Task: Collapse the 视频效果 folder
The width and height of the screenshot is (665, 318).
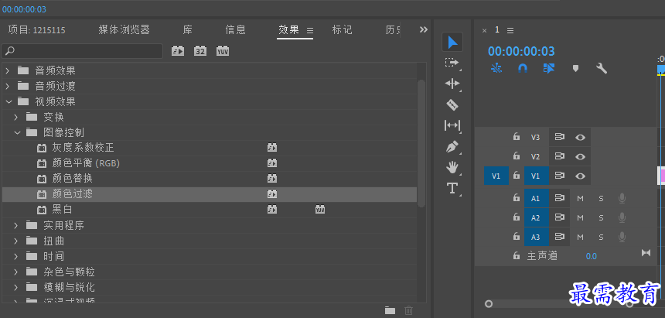Action: coord(8,101)
